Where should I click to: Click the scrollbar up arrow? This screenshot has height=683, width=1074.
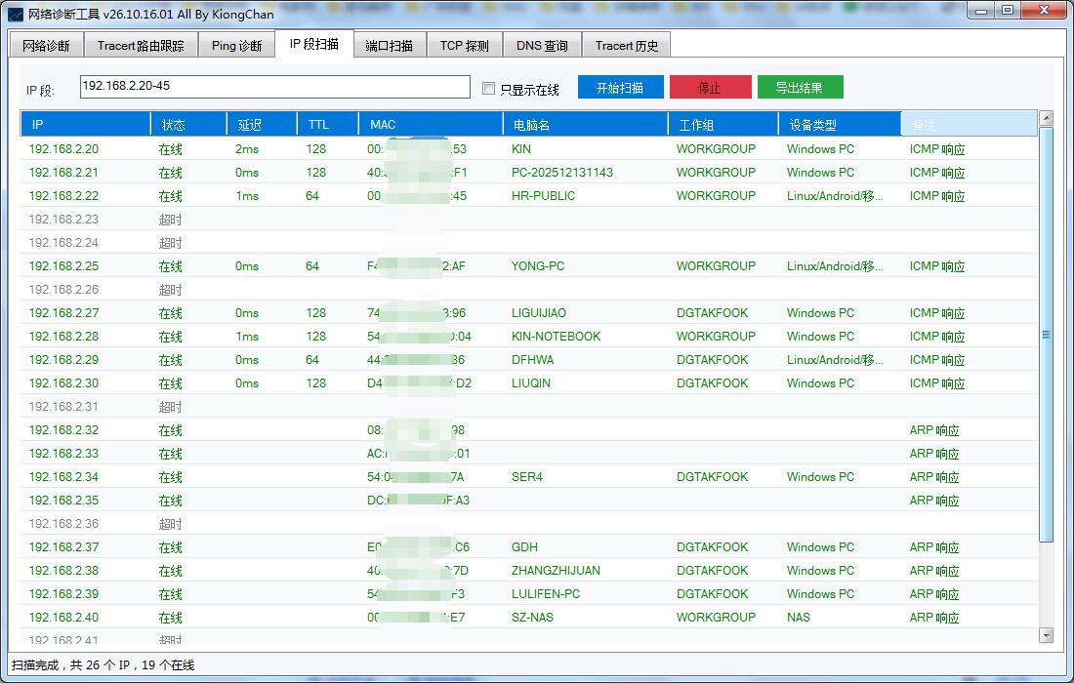[1046, 118]
